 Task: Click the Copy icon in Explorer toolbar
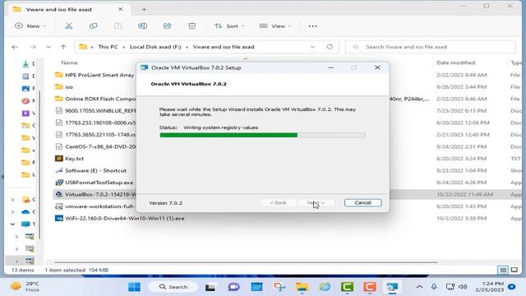(x=93, y=25)
